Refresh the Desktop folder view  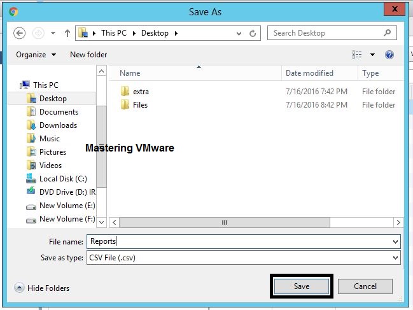(x=253, y=34)
